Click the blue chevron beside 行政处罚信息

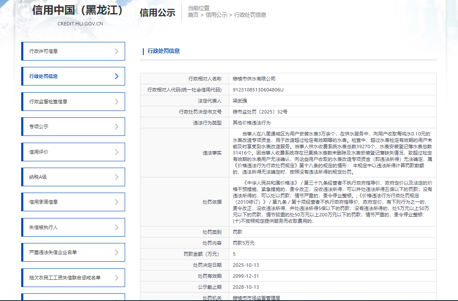coord(117,76)
